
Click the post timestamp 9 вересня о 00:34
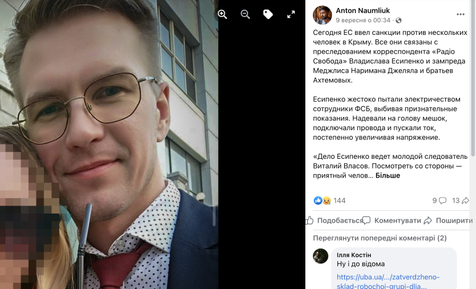tap(363, 21)
